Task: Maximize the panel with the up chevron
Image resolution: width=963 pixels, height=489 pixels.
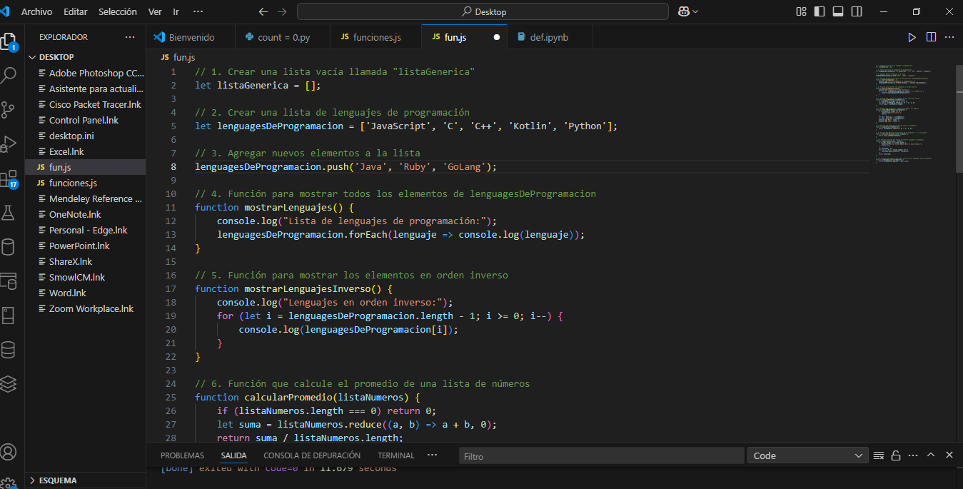Action: [931, 455]
